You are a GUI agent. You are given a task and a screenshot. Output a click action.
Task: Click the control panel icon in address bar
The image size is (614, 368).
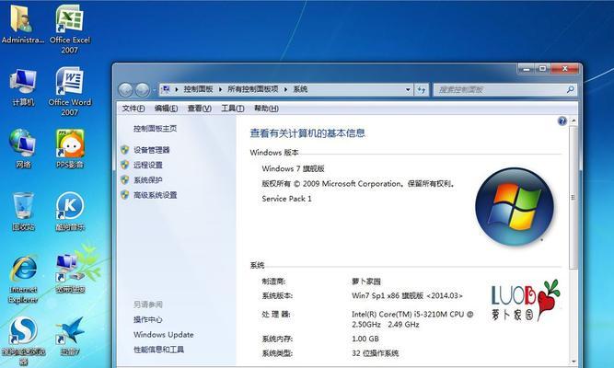point(166,89)
